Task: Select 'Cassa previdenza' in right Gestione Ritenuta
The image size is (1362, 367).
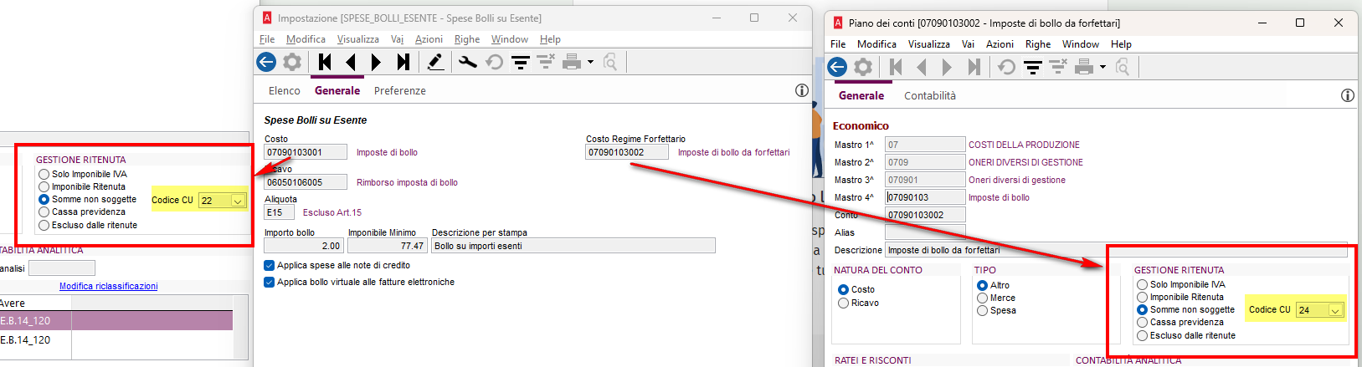Action: coord(1143,322)
